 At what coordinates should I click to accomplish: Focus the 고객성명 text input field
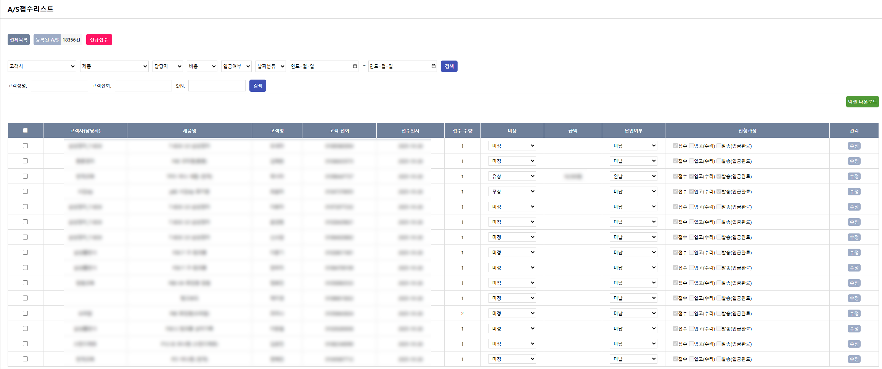(x=59, y=86)
